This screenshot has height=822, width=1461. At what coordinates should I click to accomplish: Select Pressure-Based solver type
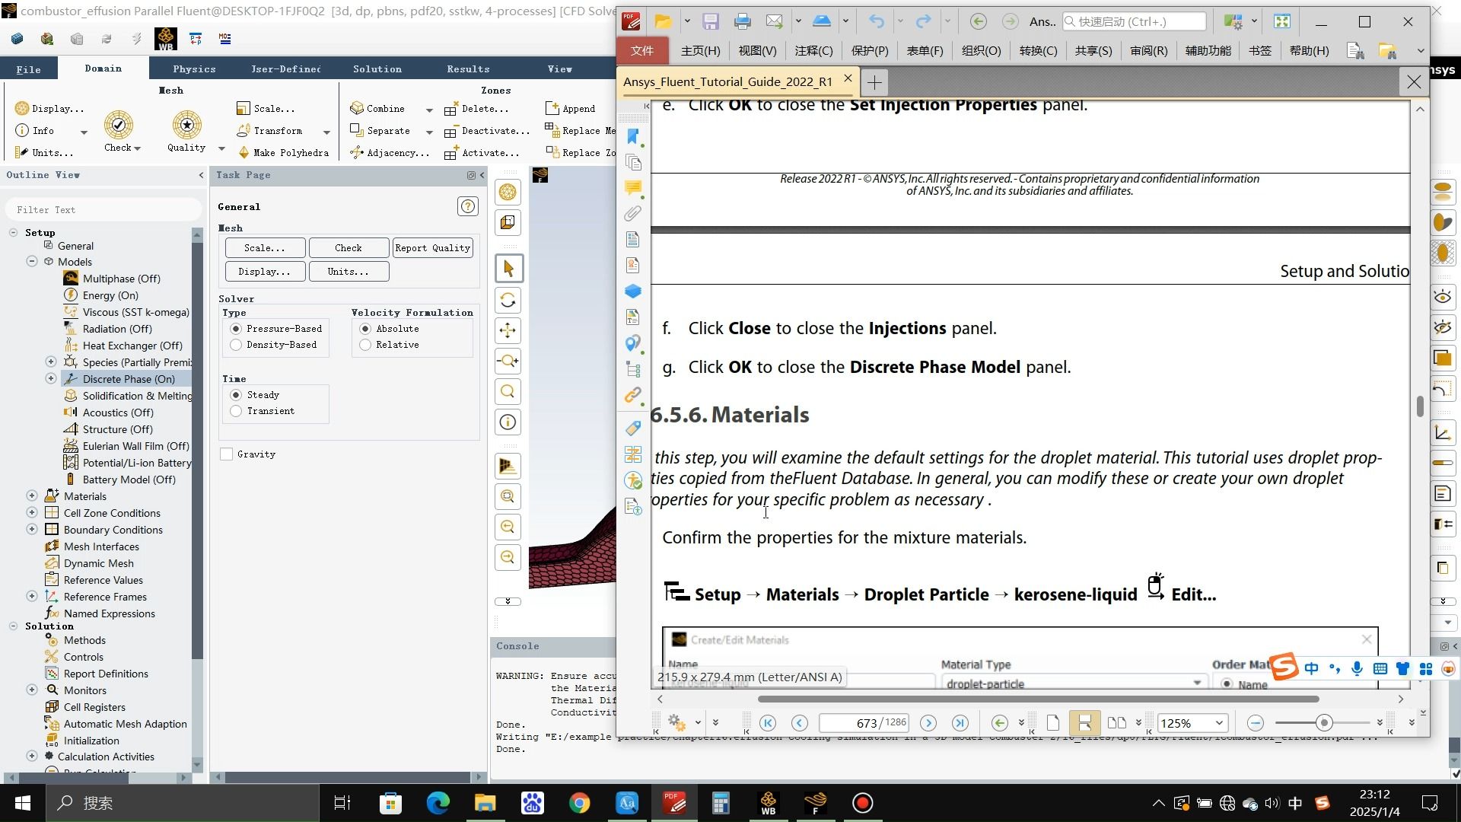(236, 329)
